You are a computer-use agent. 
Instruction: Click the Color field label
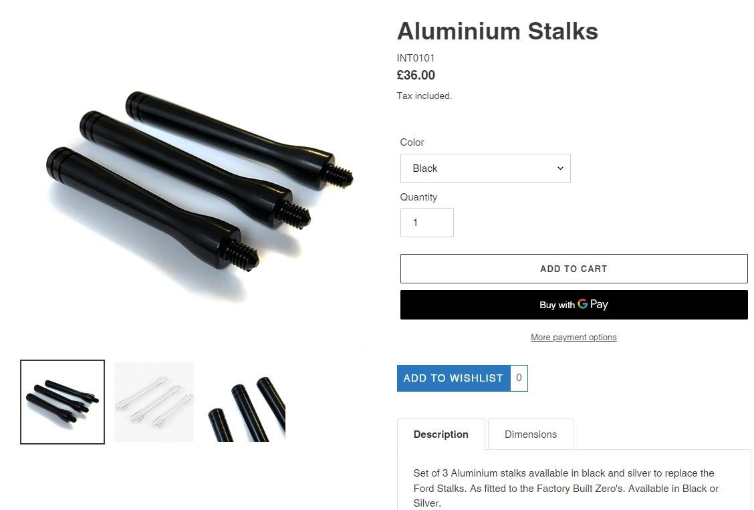click(x=412, y=142)
